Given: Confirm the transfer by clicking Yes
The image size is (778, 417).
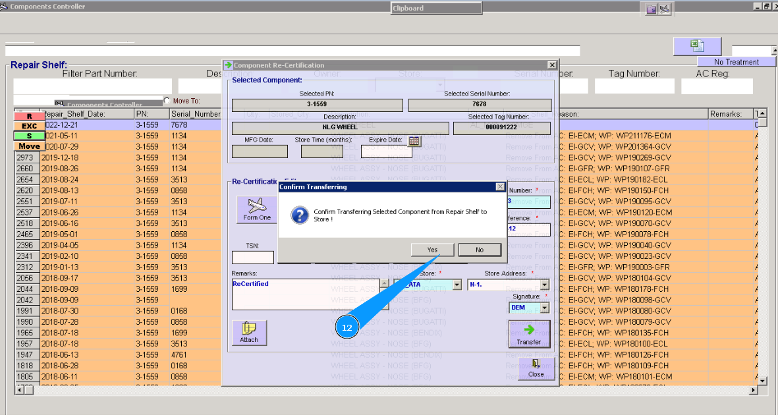Looking at the screenshot, I should (432, 250).
